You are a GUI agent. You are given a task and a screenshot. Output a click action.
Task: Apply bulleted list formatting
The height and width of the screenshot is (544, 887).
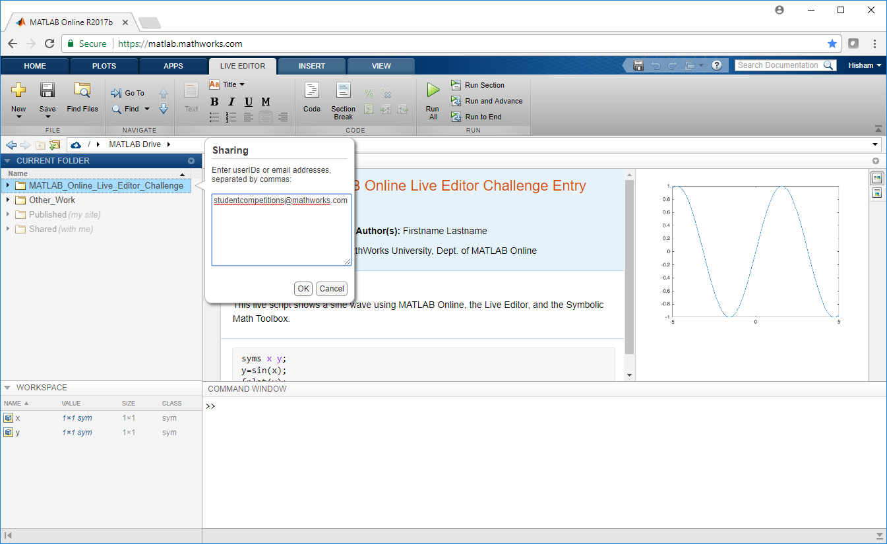point(214,117)
